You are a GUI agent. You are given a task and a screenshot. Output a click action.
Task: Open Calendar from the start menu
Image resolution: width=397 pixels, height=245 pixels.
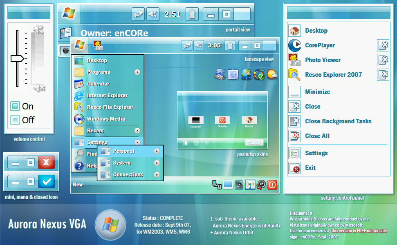tap(108, 84)
